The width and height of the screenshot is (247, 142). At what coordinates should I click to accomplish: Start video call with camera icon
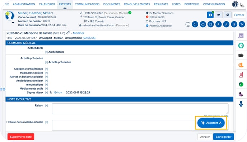tap(219, 15)
